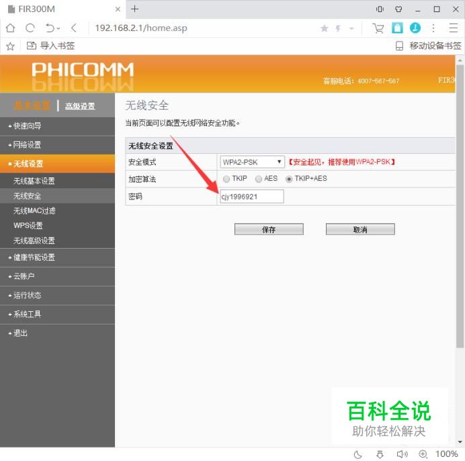Switch to 基本设置 tab
The height and width of the screenshot is (461, 465).
coord(32,106)
